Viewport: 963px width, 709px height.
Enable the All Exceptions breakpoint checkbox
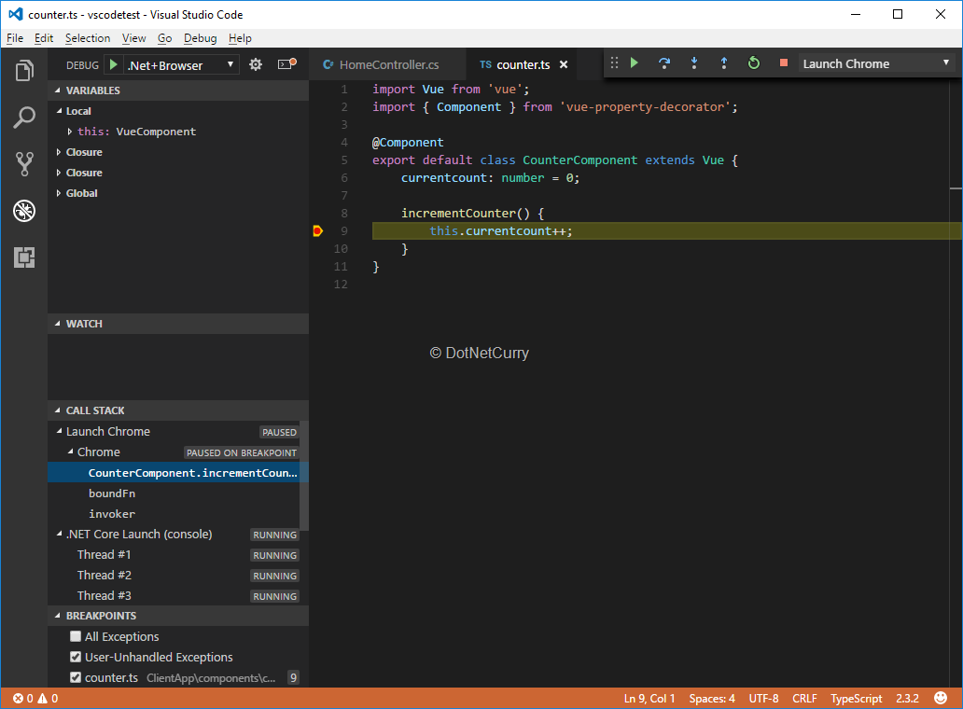pos(76,636)
